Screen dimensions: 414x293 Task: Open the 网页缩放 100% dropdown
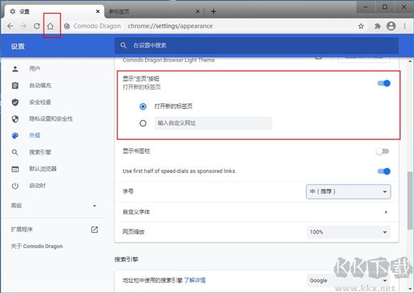tap(348, 232)
